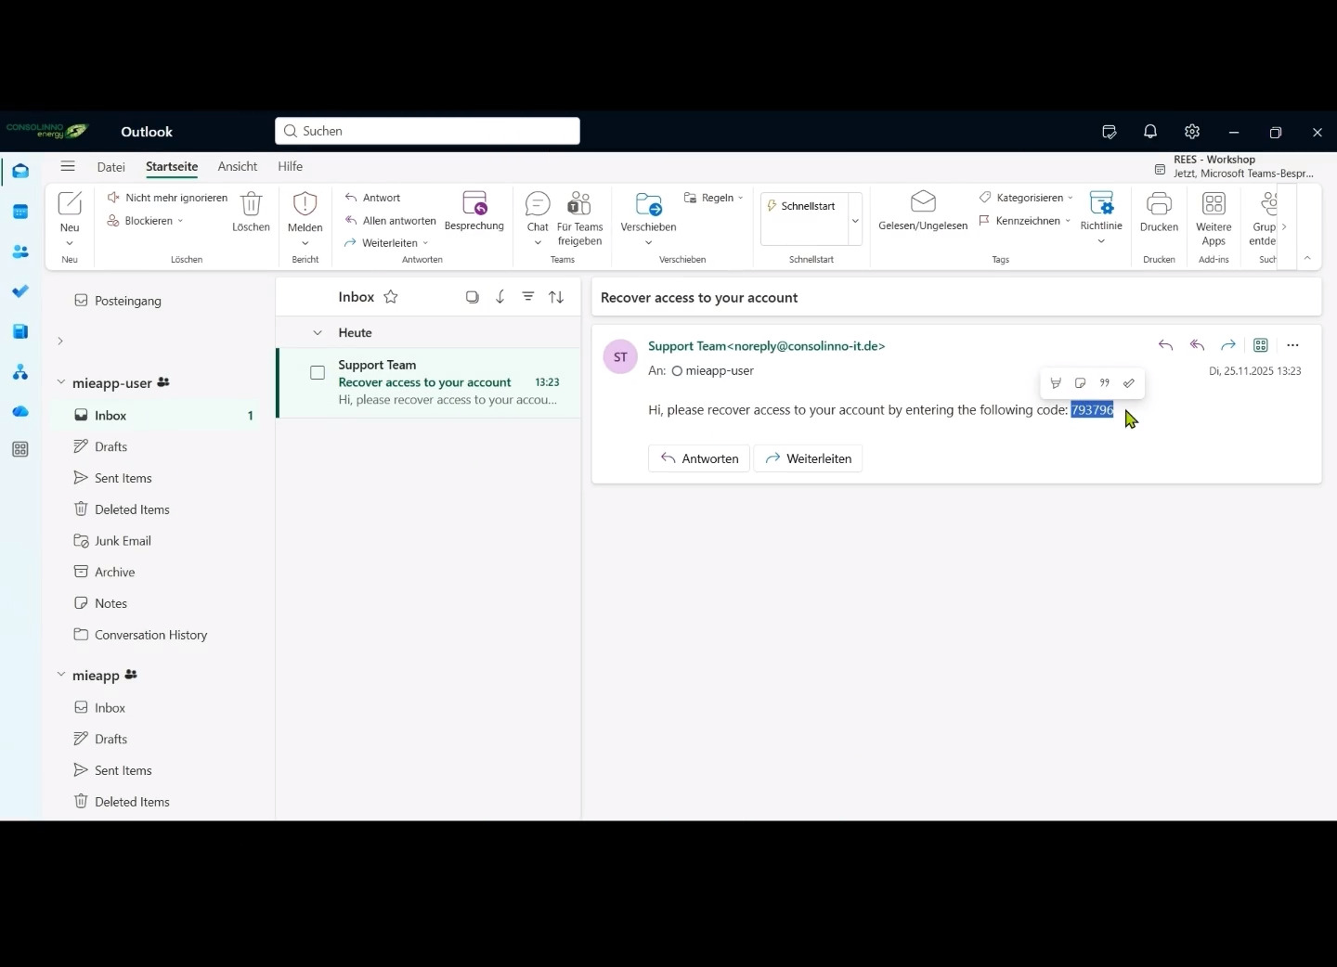1337x967 pixels.
Task: Open the Calendar icon in left sidebar
Action: point(21,211)
